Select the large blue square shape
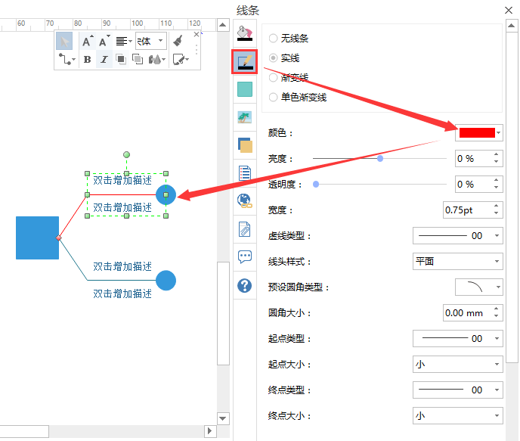The image size is (520, 441). pyautogui.click(x=38, y=238)
